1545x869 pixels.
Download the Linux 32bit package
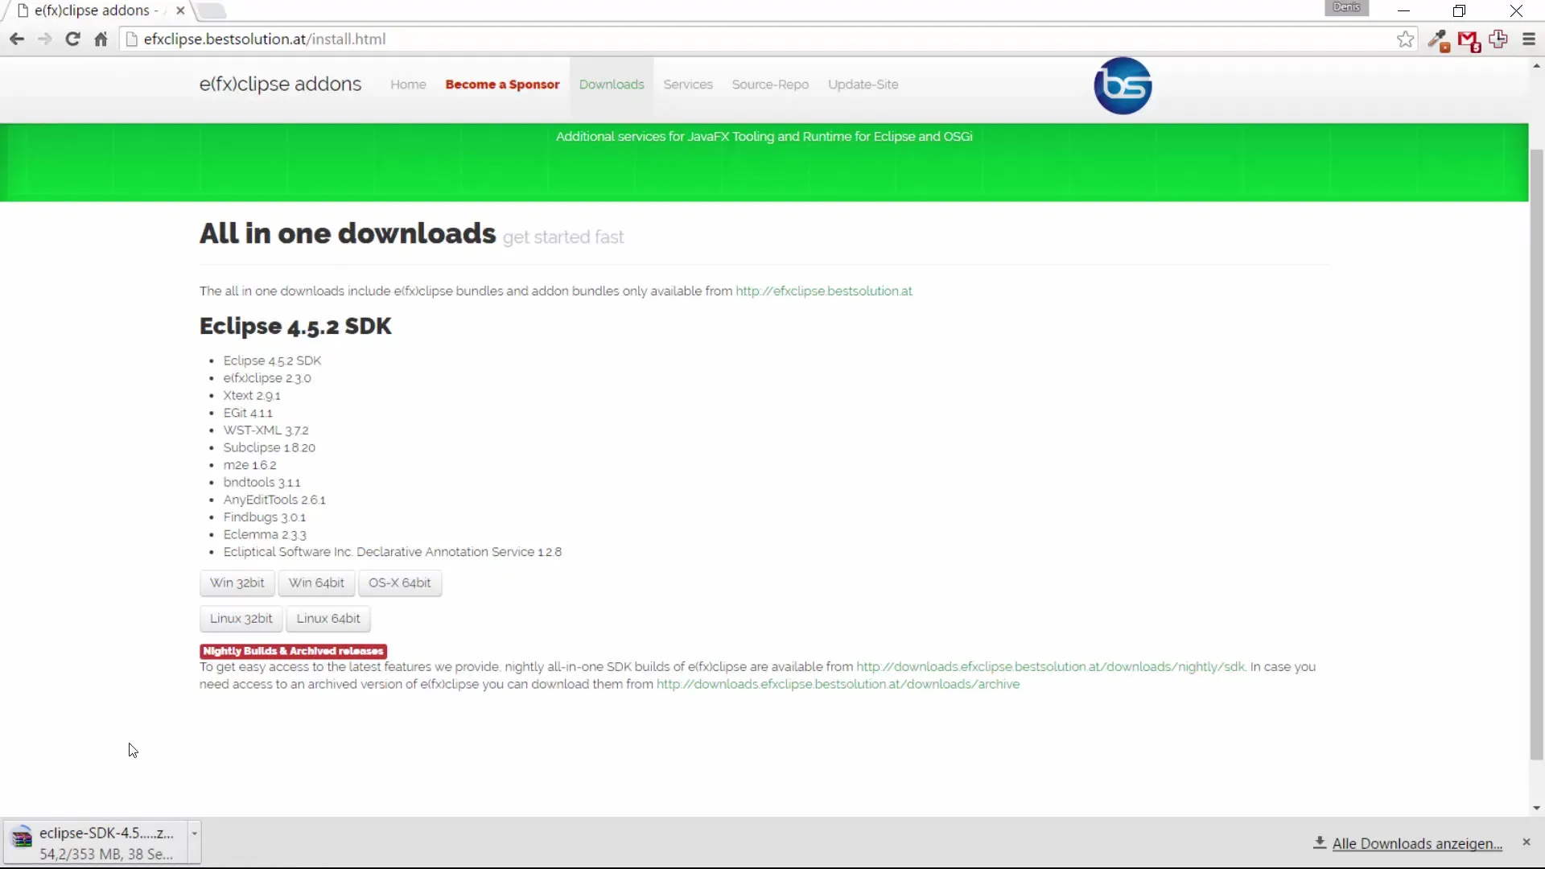tap(241, 619)
